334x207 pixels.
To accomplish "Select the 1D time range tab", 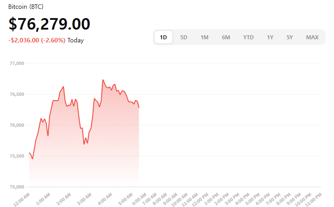I will point(163,38).
